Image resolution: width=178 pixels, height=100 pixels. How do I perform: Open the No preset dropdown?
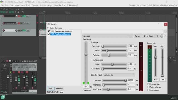(106, 36)
